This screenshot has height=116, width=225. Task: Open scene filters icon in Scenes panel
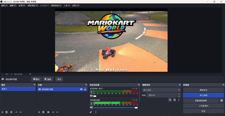12,112
